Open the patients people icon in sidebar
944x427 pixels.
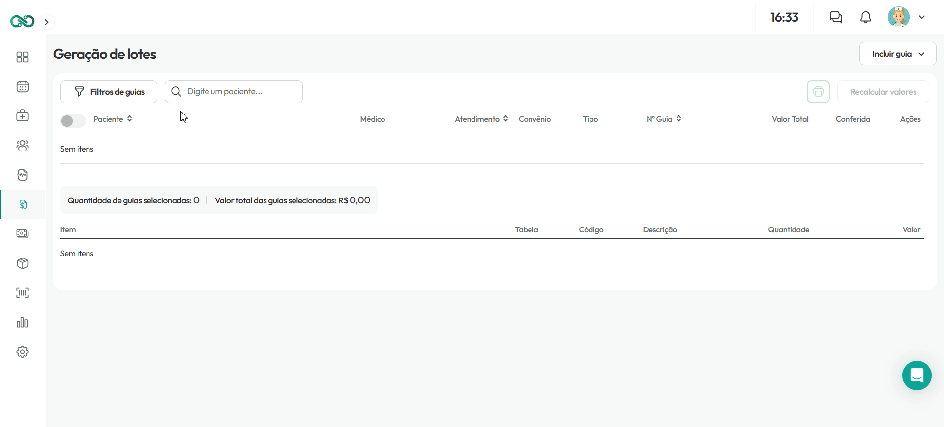tap(22, 145)
